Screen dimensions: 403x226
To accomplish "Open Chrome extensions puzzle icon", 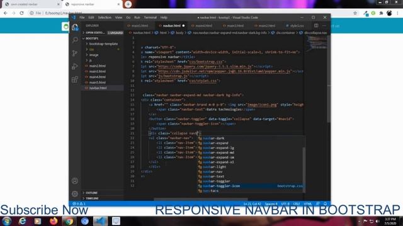I will pos(381,13).
